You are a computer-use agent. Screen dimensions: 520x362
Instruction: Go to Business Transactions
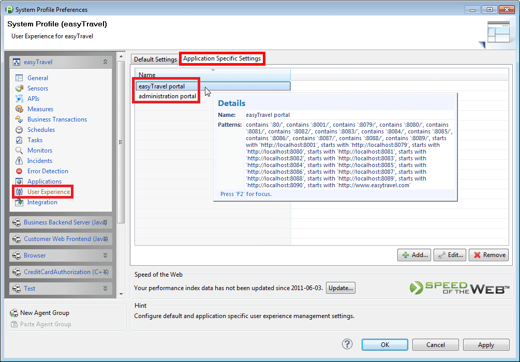(x=57, y=119)
